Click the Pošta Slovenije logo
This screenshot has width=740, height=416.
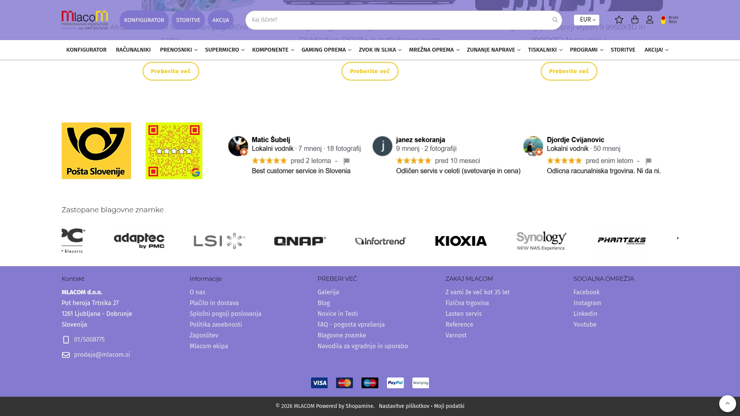(x=96, y=150)
